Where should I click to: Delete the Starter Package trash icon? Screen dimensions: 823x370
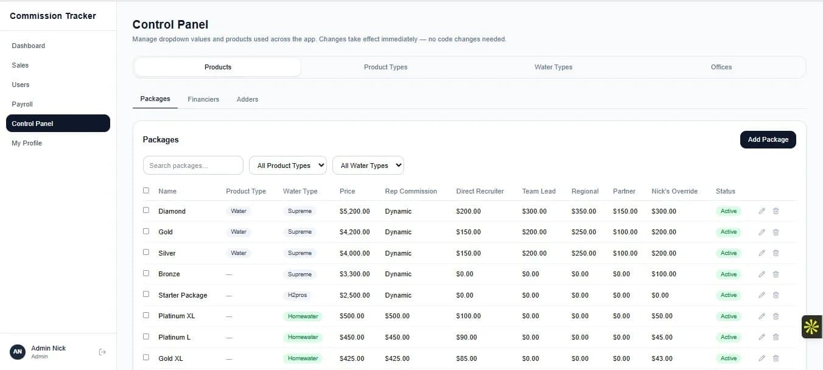coord(776,295)
